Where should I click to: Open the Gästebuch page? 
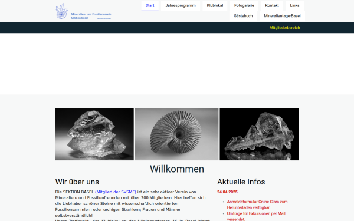[x=243, y=16]
